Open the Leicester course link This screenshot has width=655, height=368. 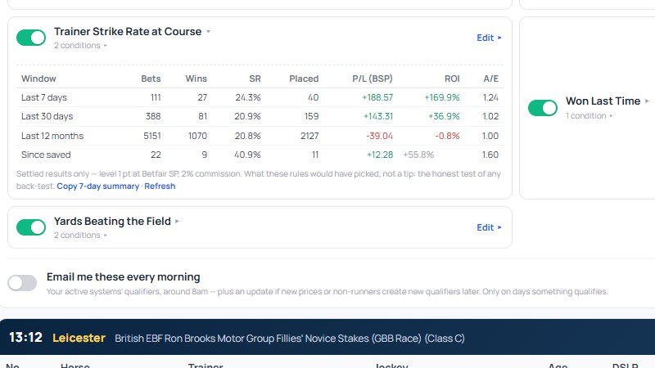[x=79, y=338]
